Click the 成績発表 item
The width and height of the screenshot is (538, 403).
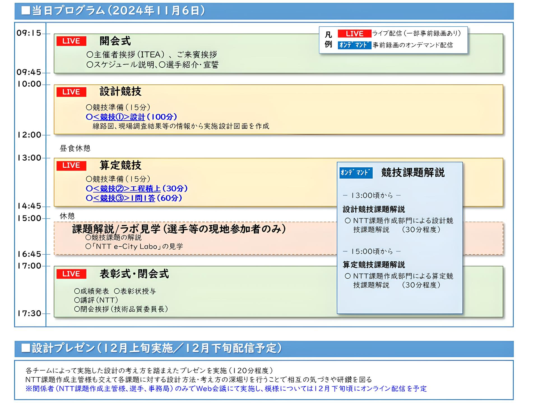point(91,291)
